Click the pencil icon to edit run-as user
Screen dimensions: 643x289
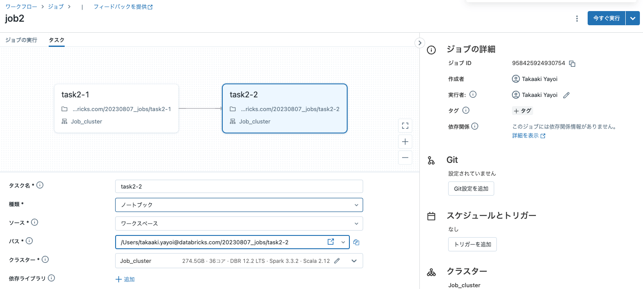566,95
